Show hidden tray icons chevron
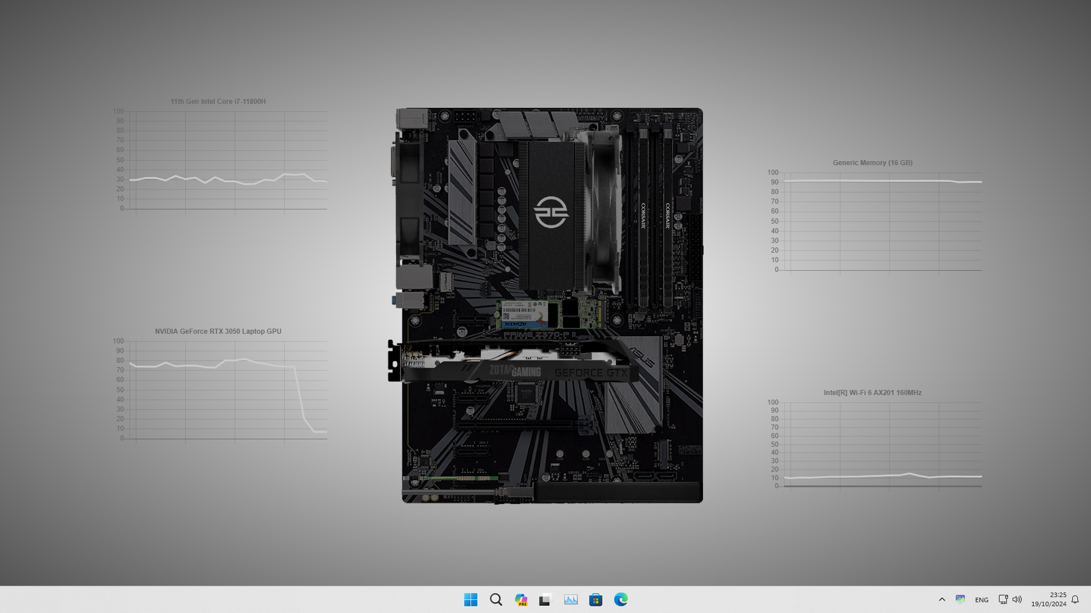The height and width of the screenshot is (613, 1091). tap(942, 599)
